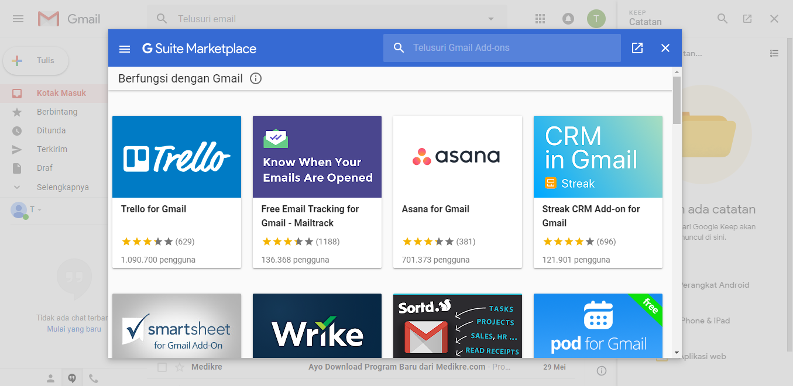Open the Gmail main menu hamburger
Viewport: 793px width, 386px height.
18,19
